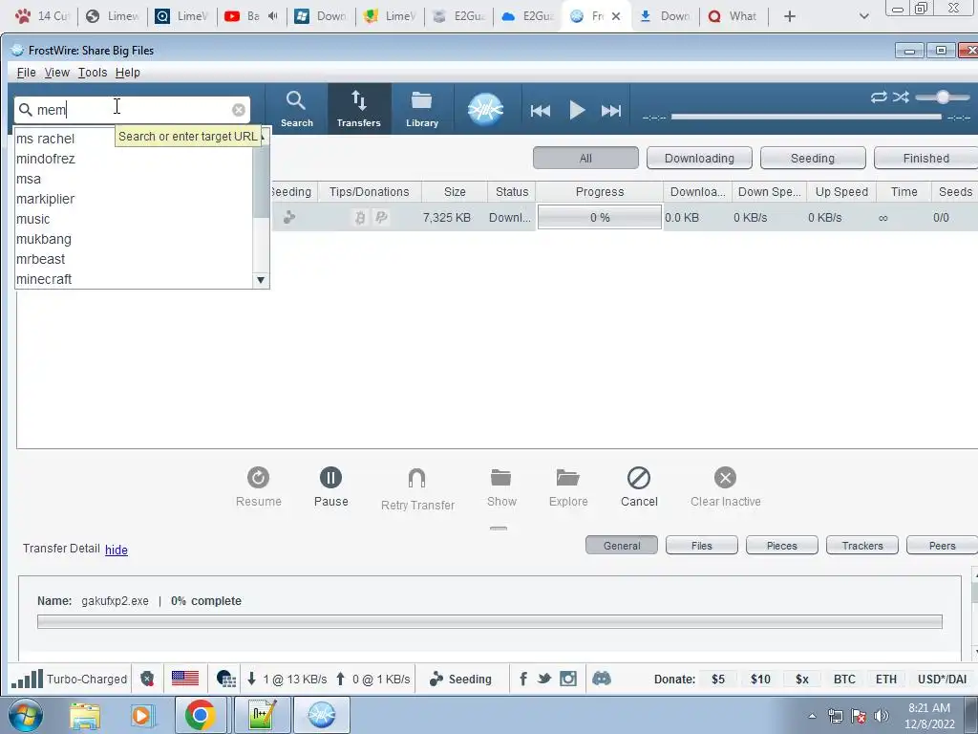Select the 'mindofrez' suggestion
The width and height of the screenshot is (978, 734).
[x=134, y=159]
